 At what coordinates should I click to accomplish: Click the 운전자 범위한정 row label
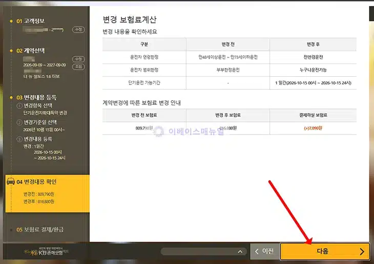tap(144, 70)
